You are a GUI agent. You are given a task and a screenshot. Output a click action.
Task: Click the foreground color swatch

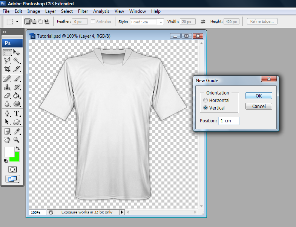click(9, 151)
